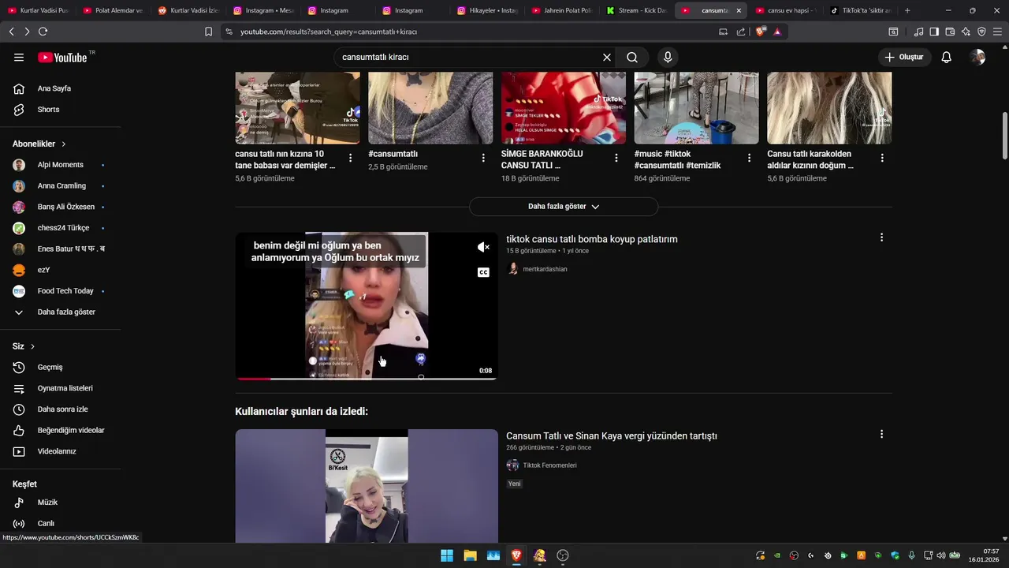
Task: Switch to the 'Hikayeler • Instagram' tab
Action: coord(489,10)
